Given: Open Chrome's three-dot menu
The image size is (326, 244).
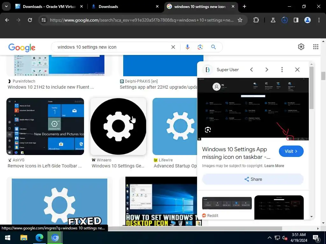Looking at the screenshot, I should 319,20.
